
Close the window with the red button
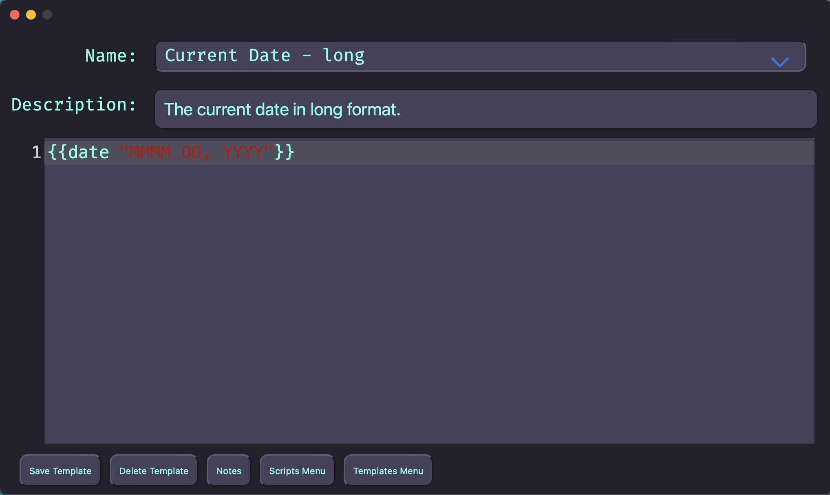[x=15, y=15]
